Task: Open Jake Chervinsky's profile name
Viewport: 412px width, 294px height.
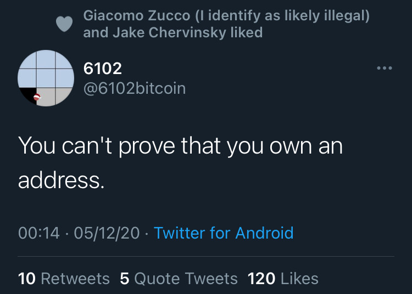Action: point(170,33)
